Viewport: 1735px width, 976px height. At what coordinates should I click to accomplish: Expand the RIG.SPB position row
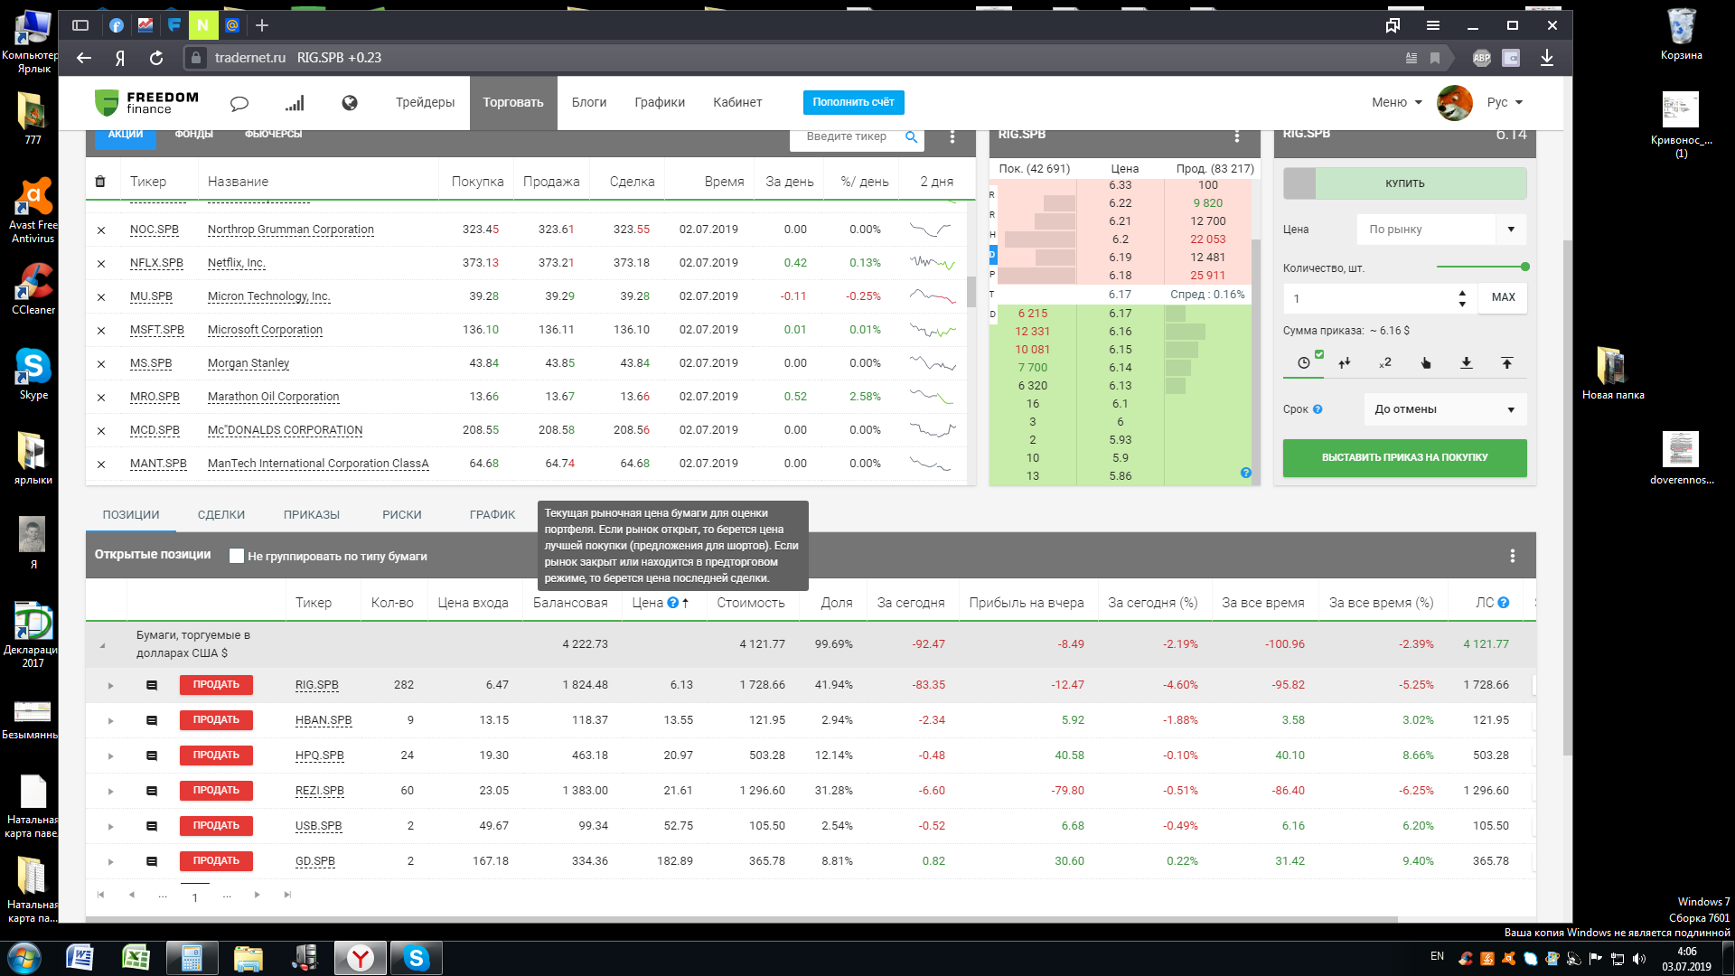pyautogui.click(x=111, y=686)
